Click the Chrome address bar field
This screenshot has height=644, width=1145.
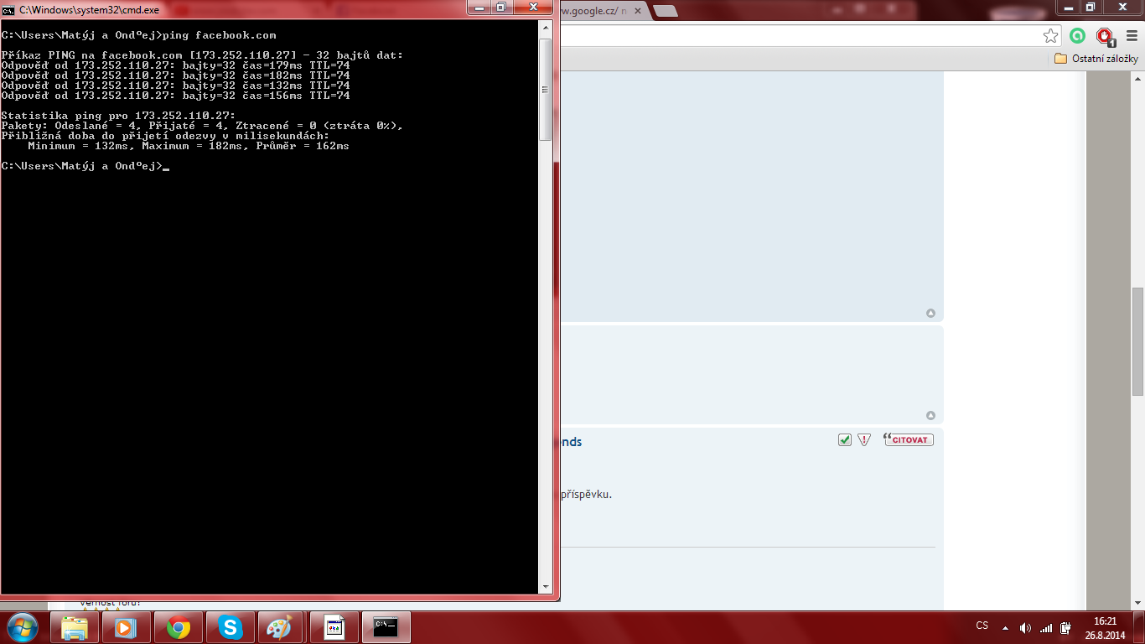796,36
